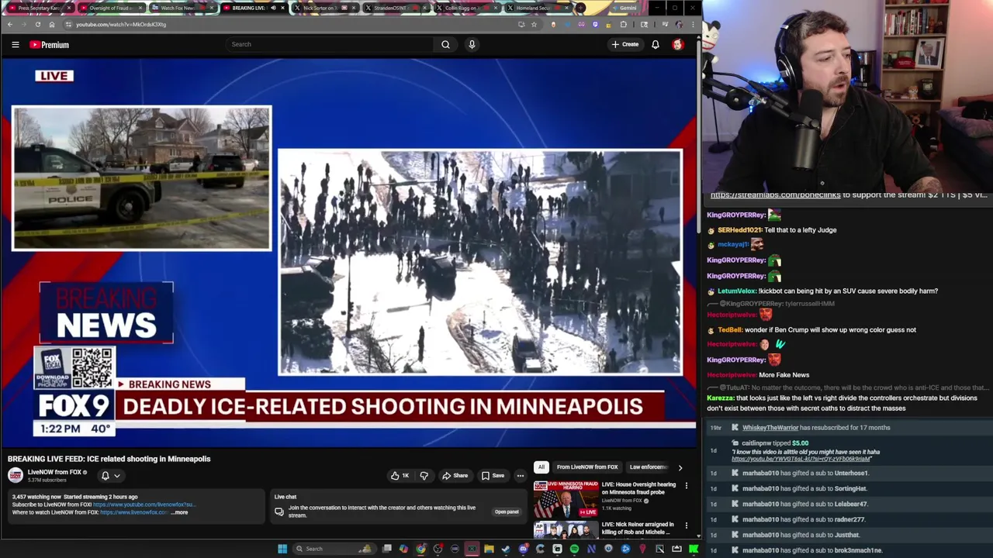Click LetumVelox chat message about SUV
The height and width of the screenshot is (558, 993).
(822, 291)
